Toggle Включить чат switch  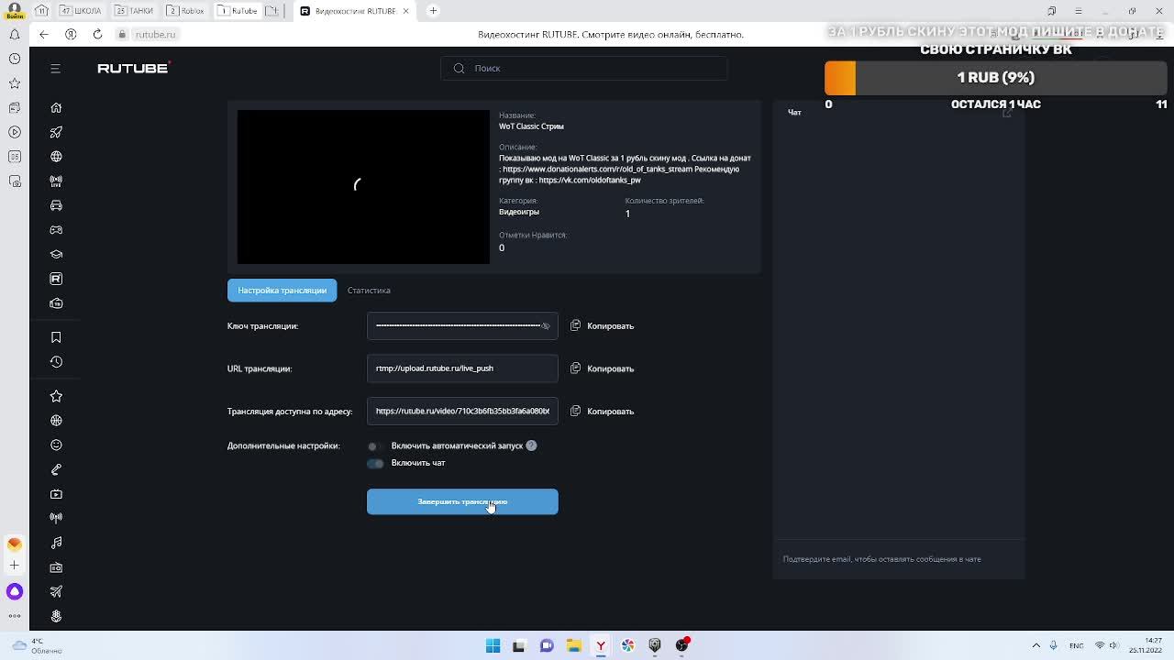(375, 463)
